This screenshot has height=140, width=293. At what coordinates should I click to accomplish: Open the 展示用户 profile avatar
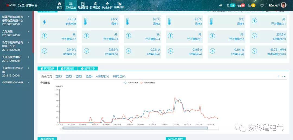284,5
